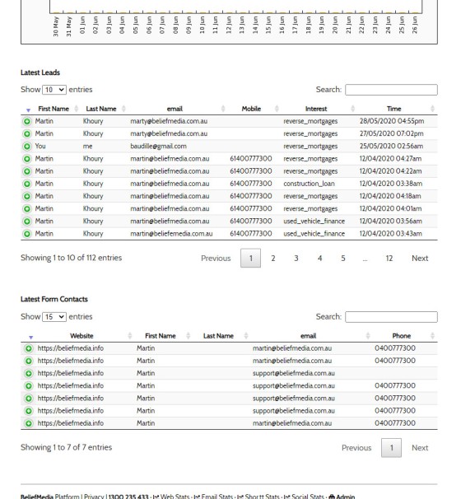Expand lead row dated 12/04/2020 03:56am

click(27, 222)
